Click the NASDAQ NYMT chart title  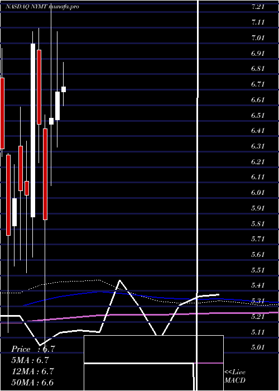[42, 7]
